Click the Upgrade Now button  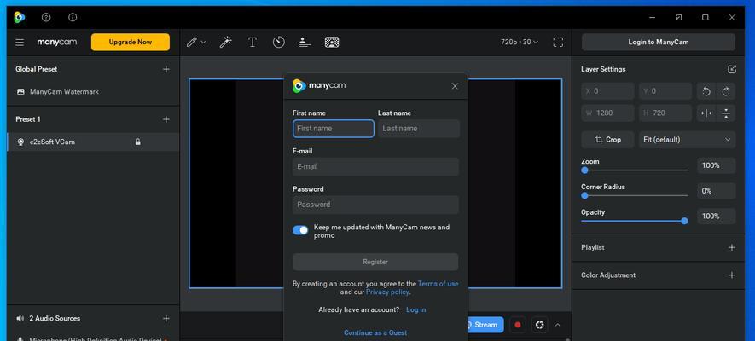click(130, 42)
